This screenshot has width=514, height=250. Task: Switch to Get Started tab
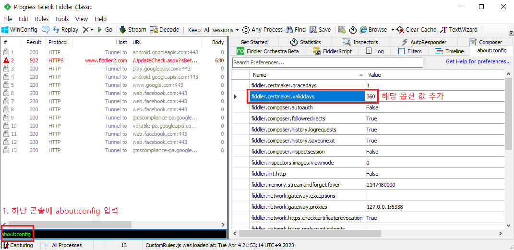pyautogui.click(x=254, y=42)
